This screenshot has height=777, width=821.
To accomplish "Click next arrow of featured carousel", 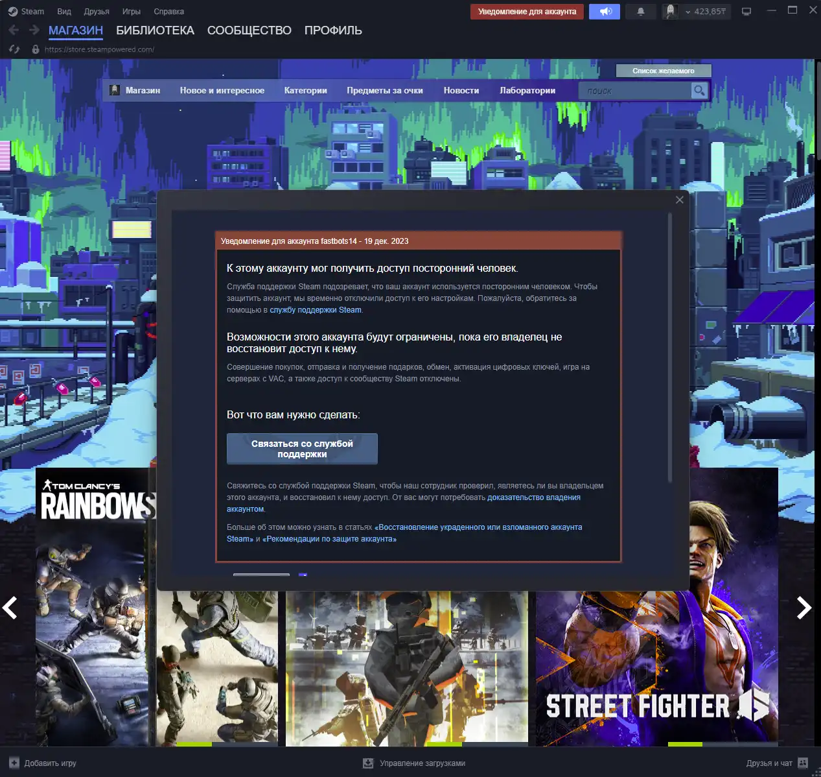I will [x=804, y=608].
